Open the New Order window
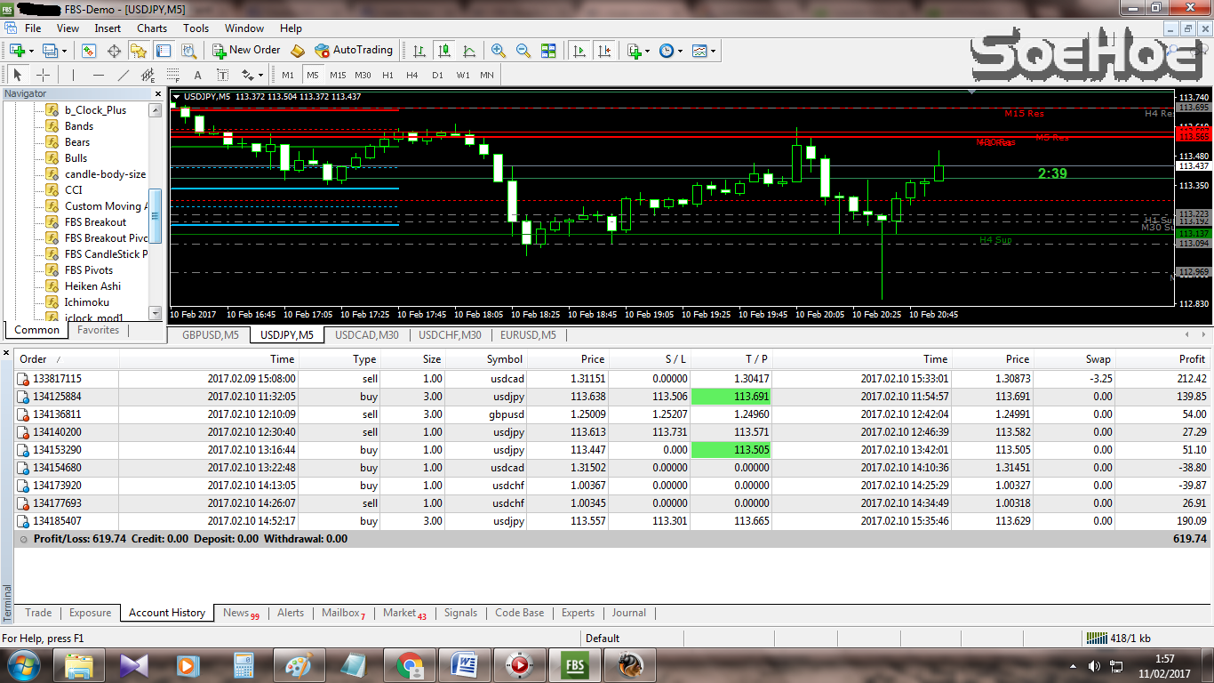The image size is (1214, 683). [246, 51]
